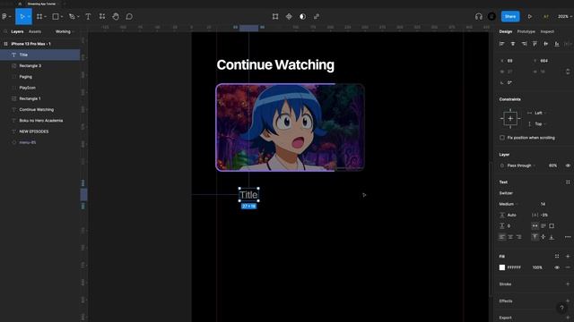Add a new Fill with plus button

[568, 257]
